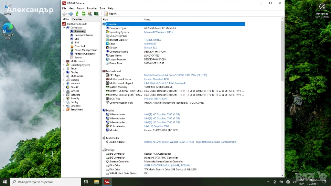Click the Value column header
331x186 pixels.
pos(147,20)
